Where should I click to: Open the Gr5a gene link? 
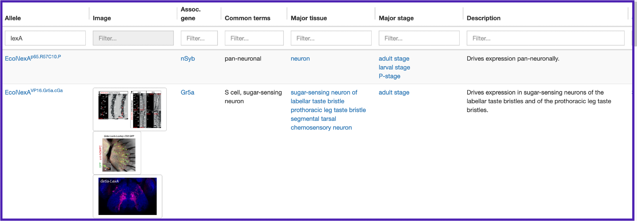[x=187, y=92]
